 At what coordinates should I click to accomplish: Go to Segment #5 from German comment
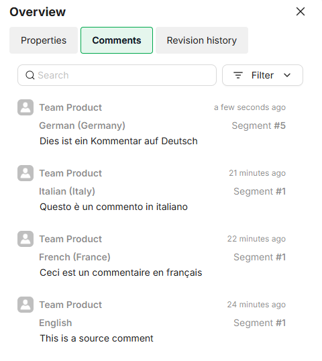(x=259, y=125)
